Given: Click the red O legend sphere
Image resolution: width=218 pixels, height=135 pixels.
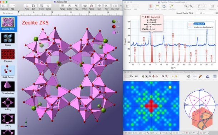Looking at the screenshot, I should [x=114, y=27].
